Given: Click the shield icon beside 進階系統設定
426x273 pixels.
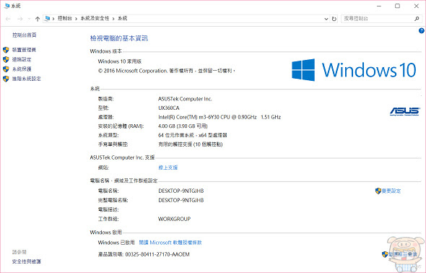Looking at the screenshot, I should point(6,79).
